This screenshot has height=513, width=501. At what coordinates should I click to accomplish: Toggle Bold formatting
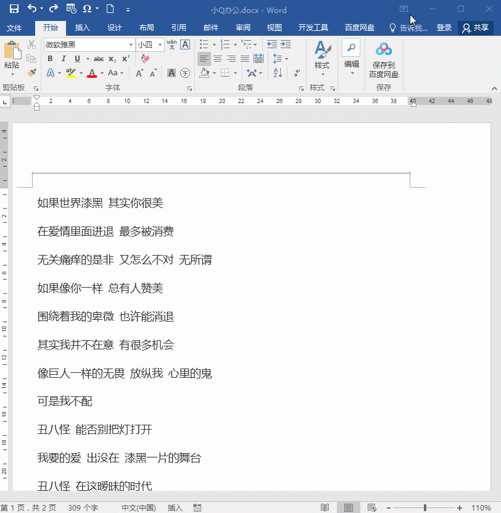(x=50, y=59)
